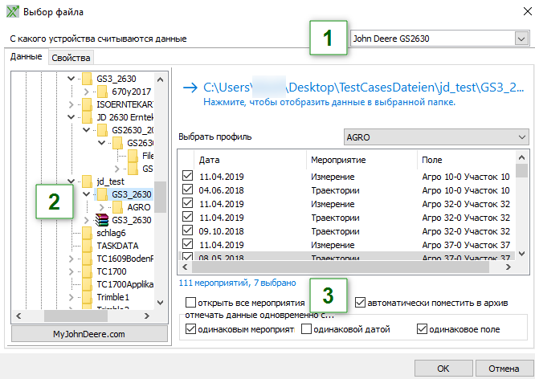Click the Отмена button
This screenshot has width=535, height=379.
(x=504, y=369)
